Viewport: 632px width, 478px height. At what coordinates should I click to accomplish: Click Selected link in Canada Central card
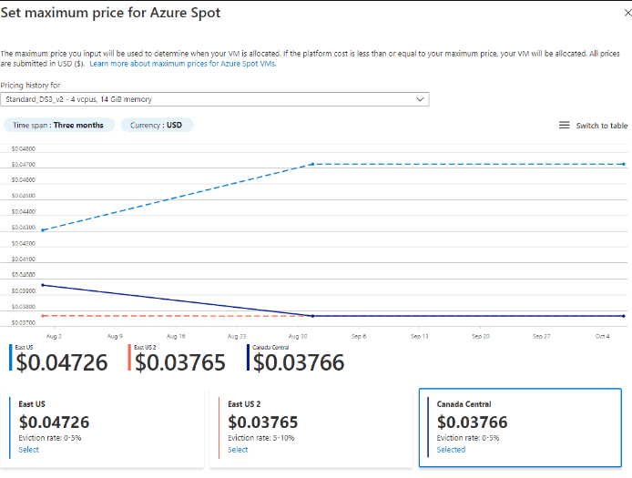pyautogui.click(x=451, y=450)
